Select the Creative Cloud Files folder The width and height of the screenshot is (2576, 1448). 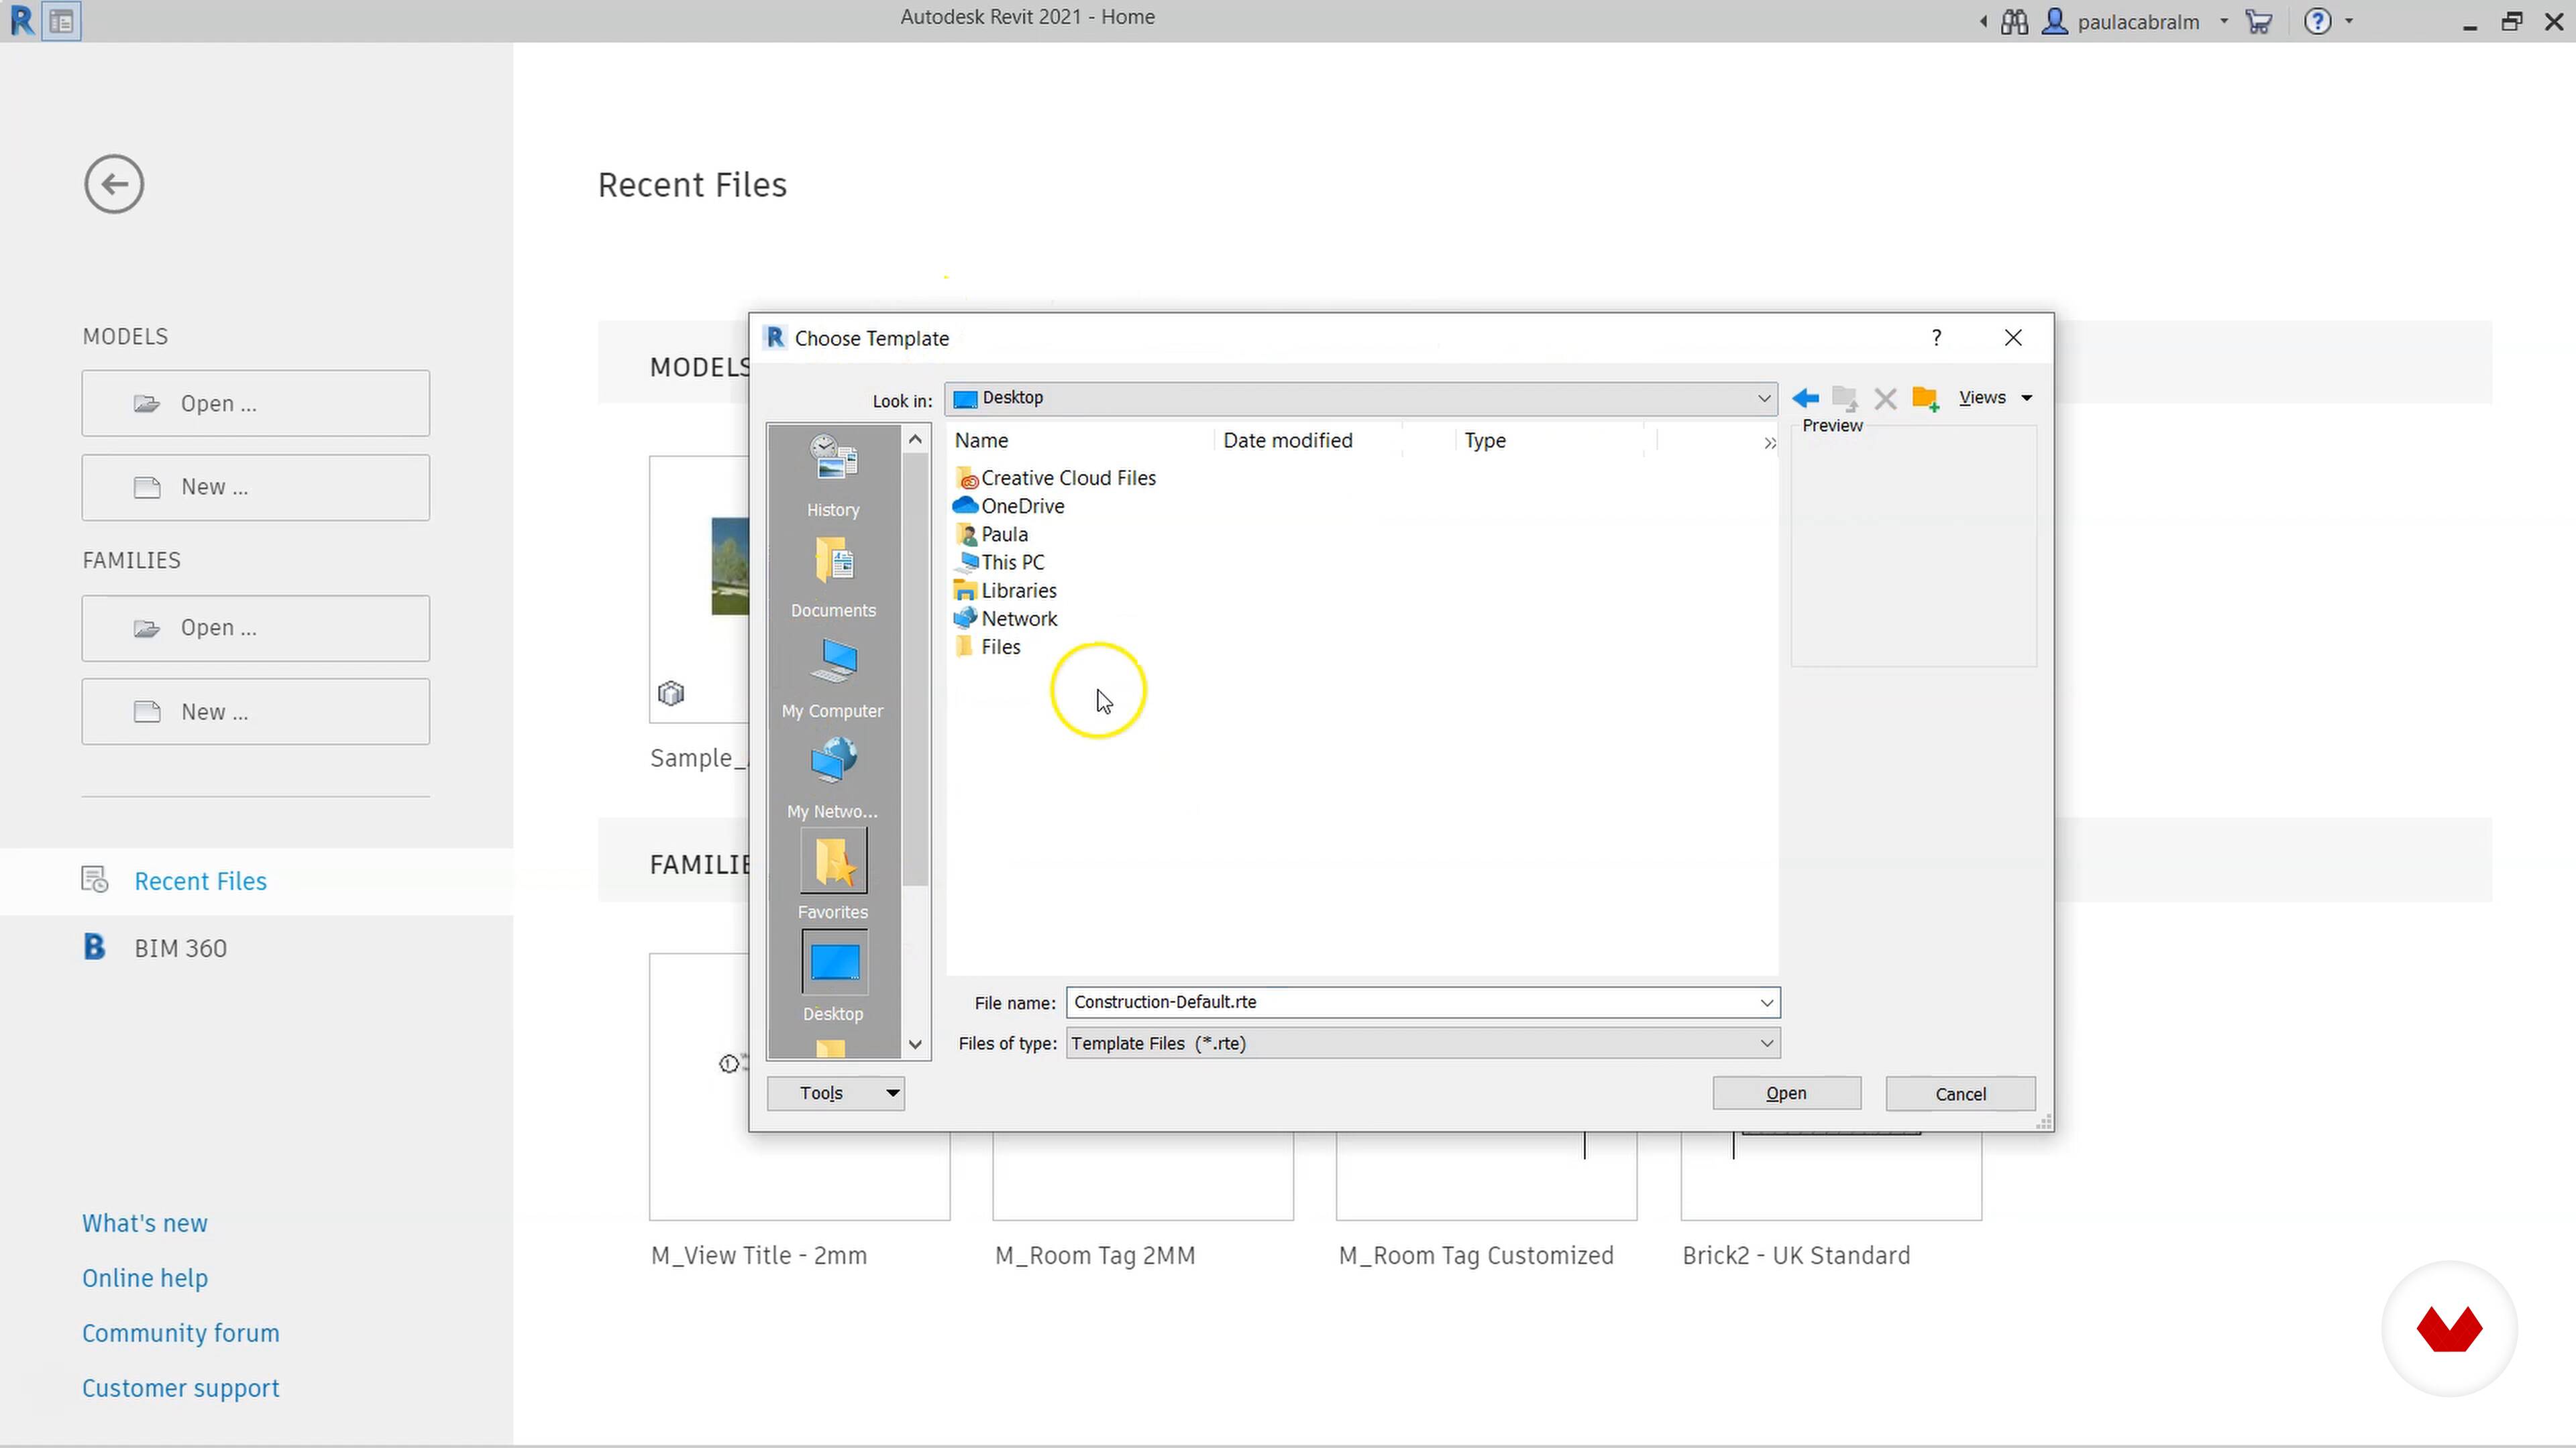tap(1056, 478)
